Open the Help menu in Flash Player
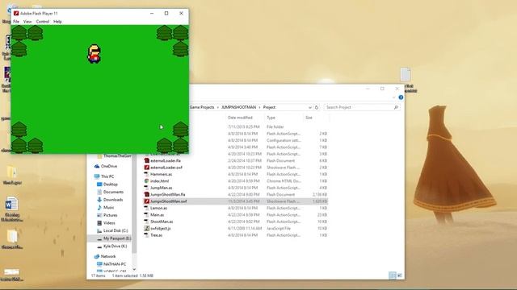517x290 pixels. point(57,22)
